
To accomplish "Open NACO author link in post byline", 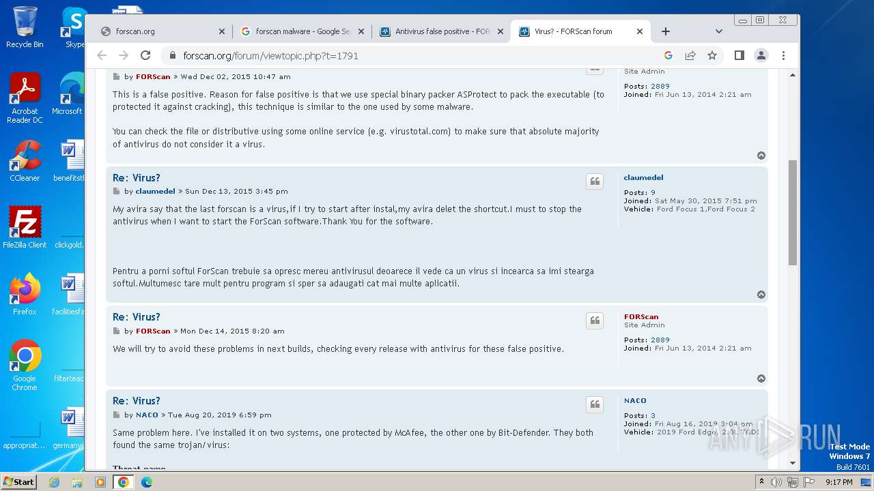I will [x=147, y=415].
